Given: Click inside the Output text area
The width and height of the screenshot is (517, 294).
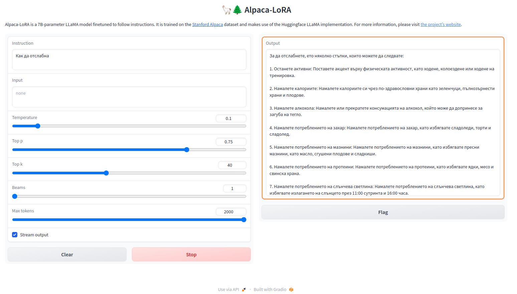Looking at the screenshot, I should point(383,123).
